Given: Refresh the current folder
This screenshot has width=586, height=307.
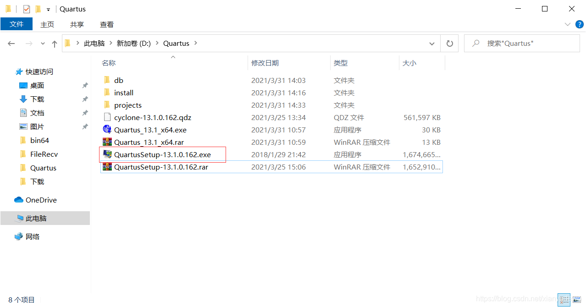Looking at the screenshot, I should pos(450,44).
